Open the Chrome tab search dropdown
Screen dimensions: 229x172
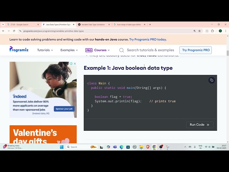pyautogui.click(x=3, y=25)
